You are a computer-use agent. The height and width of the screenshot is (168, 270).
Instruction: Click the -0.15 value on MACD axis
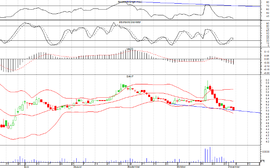267,69
